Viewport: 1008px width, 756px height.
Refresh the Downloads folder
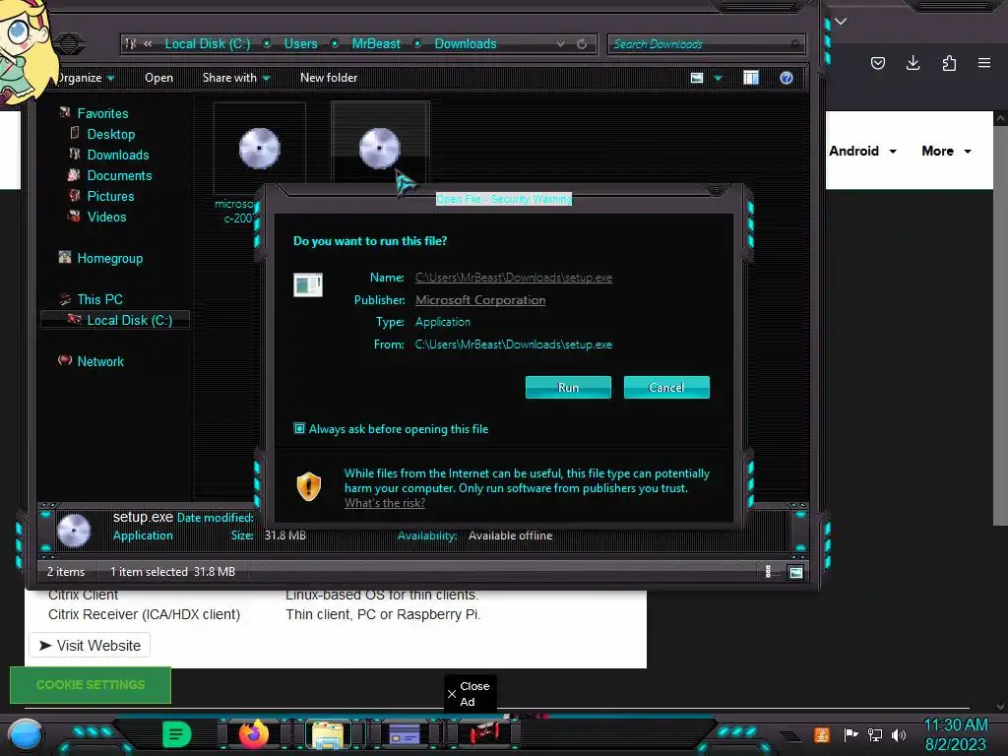coord(582,43)
